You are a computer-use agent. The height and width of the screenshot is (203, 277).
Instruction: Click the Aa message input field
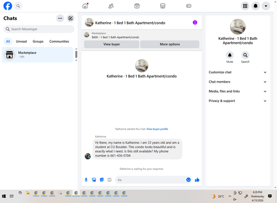151,180
